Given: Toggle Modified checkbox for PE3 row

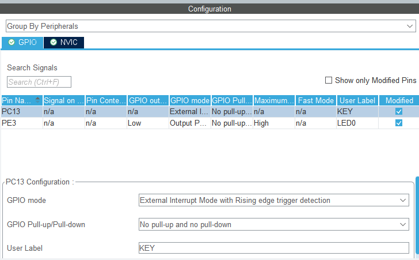Looking at the screenshot, I should (x=399, y=123).
